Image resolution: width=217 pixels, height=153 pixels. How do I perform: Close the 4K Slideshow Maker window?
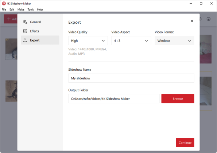point(212,3)
